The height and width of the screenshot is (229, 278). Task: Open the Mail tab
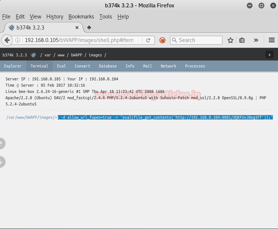point(148,66)
